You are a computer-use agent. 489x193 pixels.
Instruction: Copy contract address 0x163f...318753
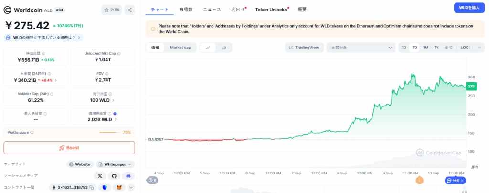92,187
